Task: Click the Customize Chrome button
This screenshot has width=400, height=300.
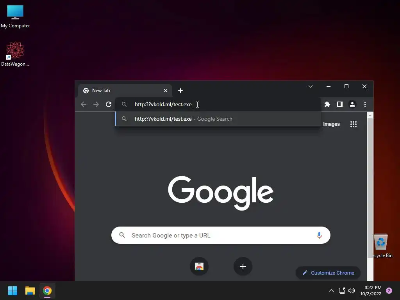Action: tap(328, 273)
